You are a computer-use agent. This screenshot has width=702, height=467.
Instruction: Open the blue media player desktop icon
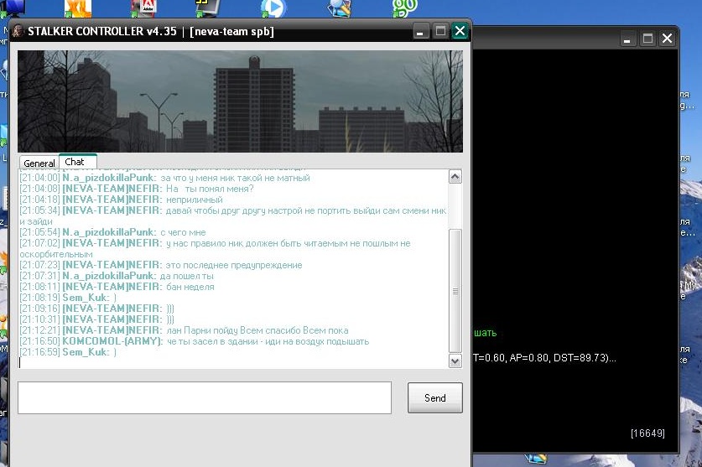[273, 8]
